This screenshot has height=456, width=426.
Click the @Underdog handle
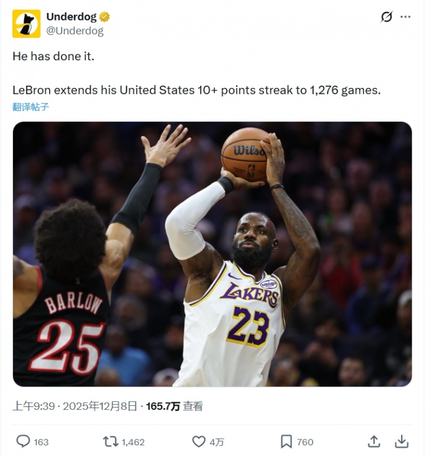point(75,31)
